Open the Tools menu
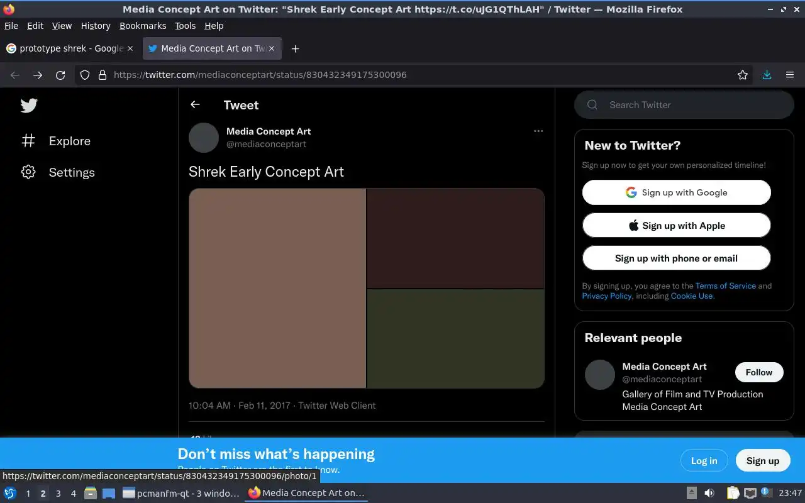The image size is (805, 503). [186, 26]
